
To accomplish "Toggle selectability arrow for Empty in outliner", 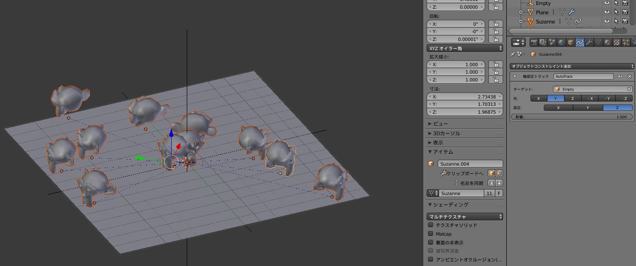I will click(616, 3).
